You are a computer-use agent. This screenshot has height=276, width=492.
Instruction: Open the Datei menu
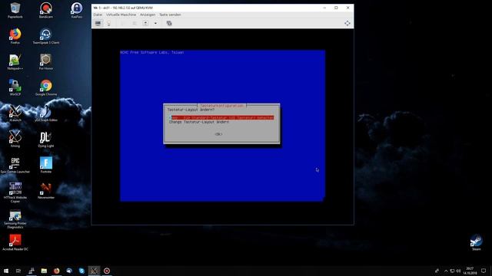pyautogui.click(x=98, y=15)
